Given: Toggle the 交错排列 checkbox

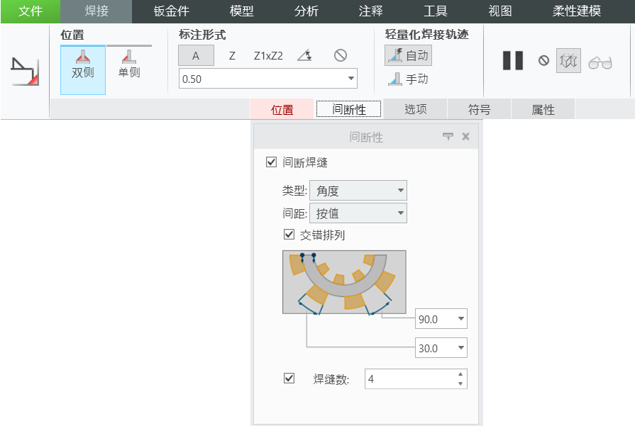Looking at the screenshot, I should coord(289,235).
